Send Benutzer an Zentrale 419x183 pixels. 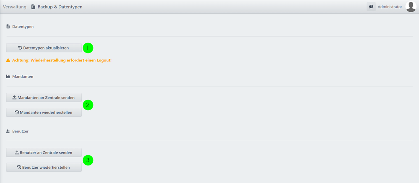click(x=44, y=152)
